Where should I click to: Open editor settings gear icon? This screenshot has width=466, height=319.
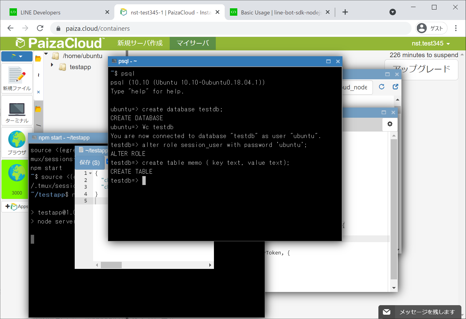click(x=390, y=124)
